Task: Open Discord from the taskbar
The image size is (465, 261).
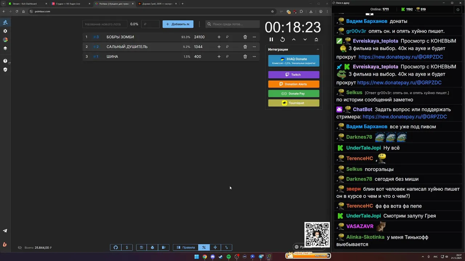Action: click(213, 257)
